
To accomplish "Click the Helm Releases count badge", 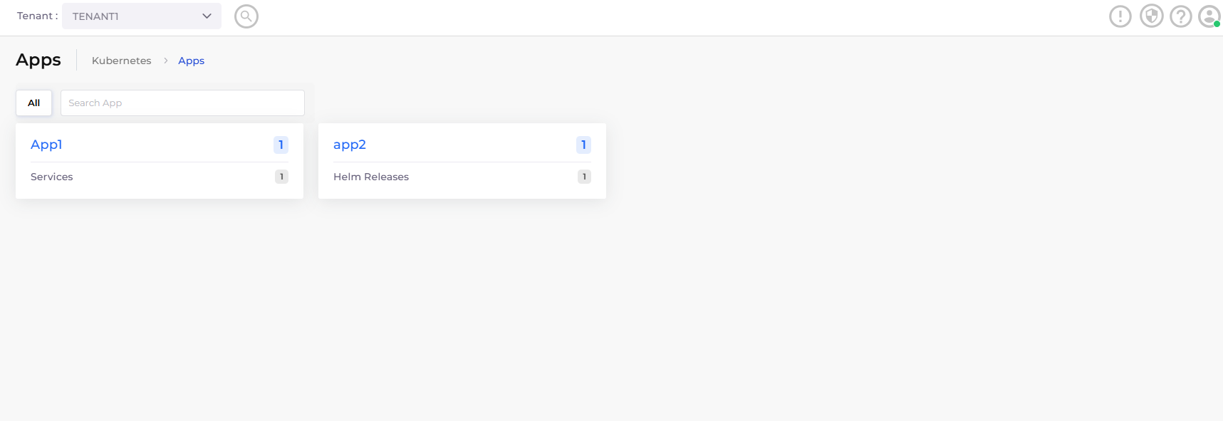I will pos(584,177).
